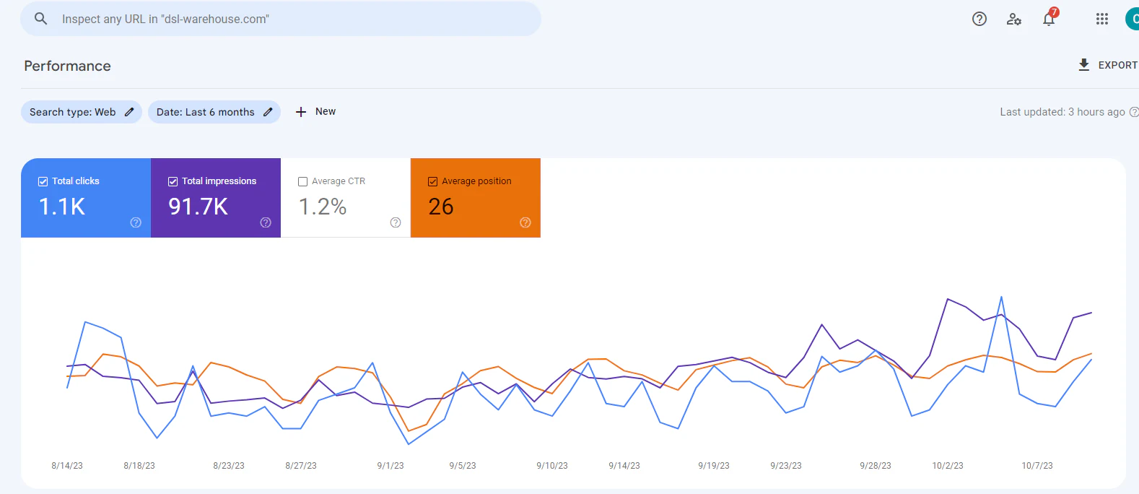Image resolution: width=1139 pixels, height=494 pixels.
Task: Open users and permissions settings icon
Action: pyautogui.click(x=1014, y=19)
